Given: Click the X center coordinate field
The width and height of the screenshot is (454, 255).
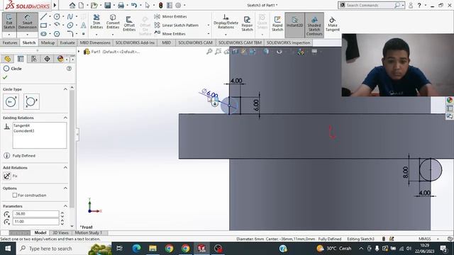Looking at the screenshot, I should (36, 214).
